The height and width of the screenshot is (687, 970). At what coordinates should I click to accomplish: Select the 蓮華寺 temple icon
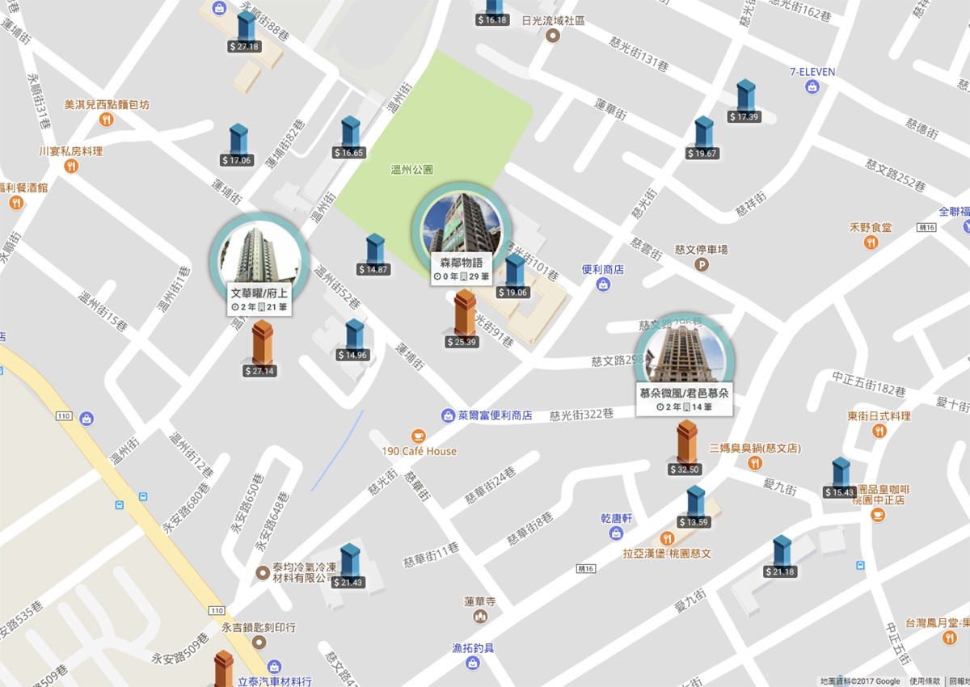(481, 617)
